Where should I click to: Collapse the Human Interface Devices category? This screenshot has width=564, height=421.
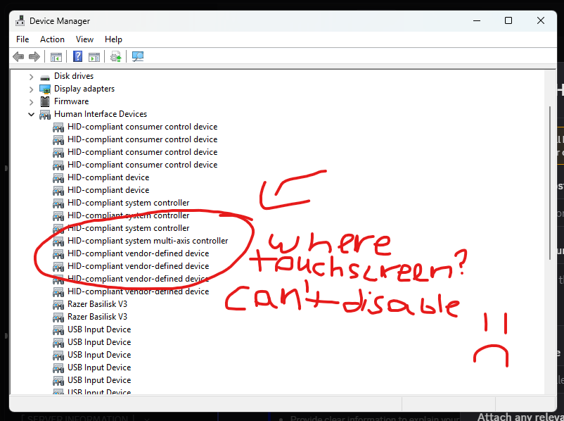pos(31,113)
